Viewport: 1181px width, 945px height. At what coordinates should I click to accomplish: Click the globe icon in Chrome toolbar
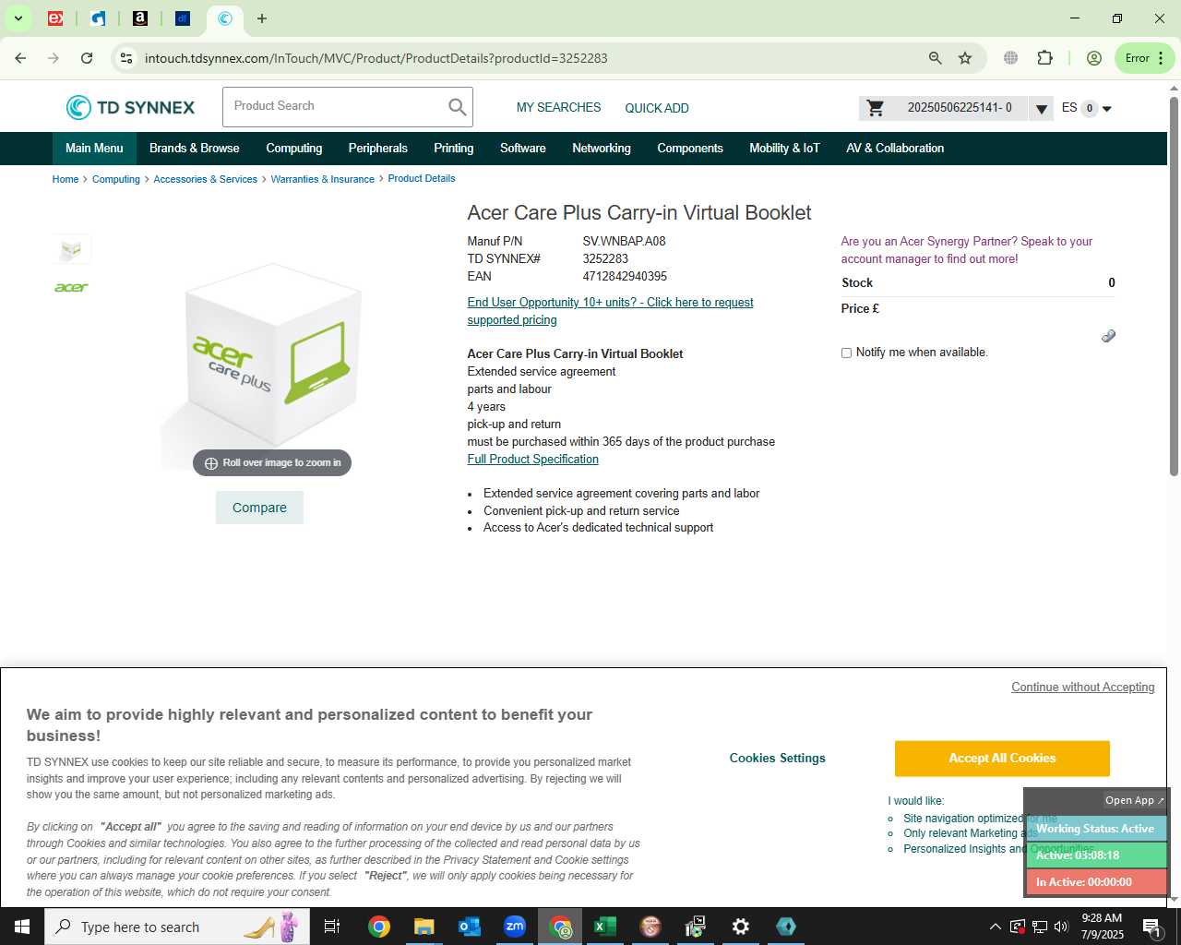1010,58
